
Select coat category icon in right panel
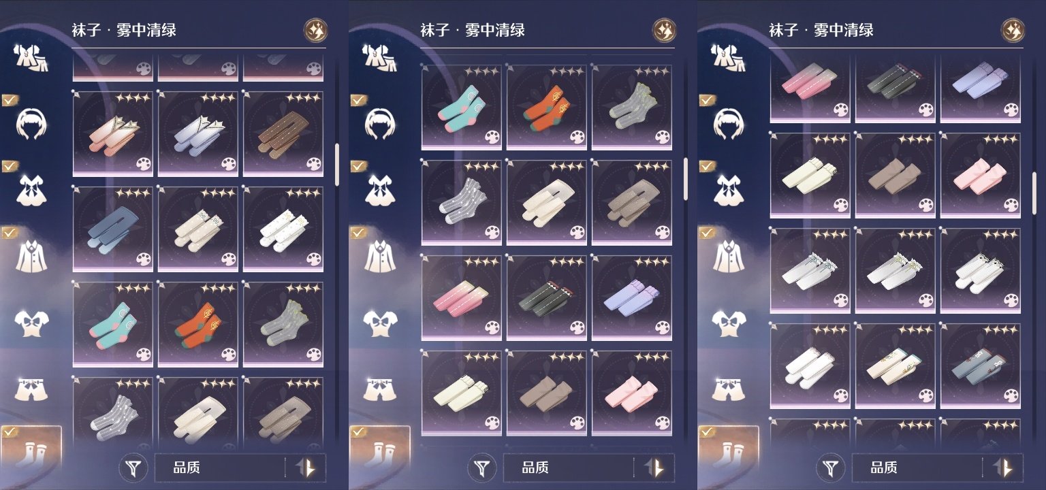pos(729,256)
